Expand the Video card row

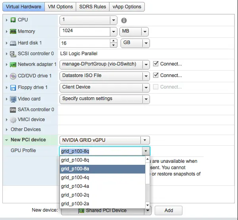pyautogui.click(x=6, y=99)
